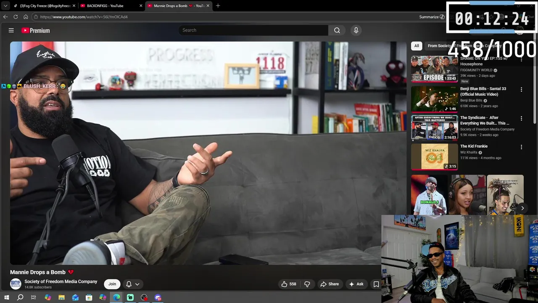Image resolution: width=538 pixels, height=303 pixels.
Task: Open Outlook from taskbar
Action: click(x=75, y=298)
